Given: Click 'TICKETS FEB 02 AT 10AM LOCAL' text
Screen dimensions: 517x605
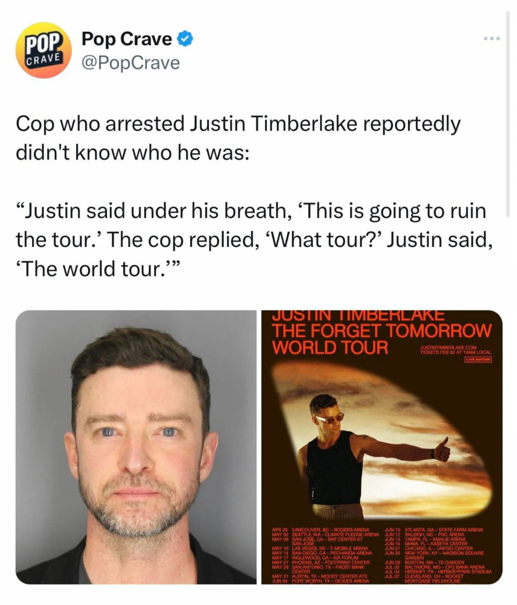Looking at the screenshot, I should point(455,352).
